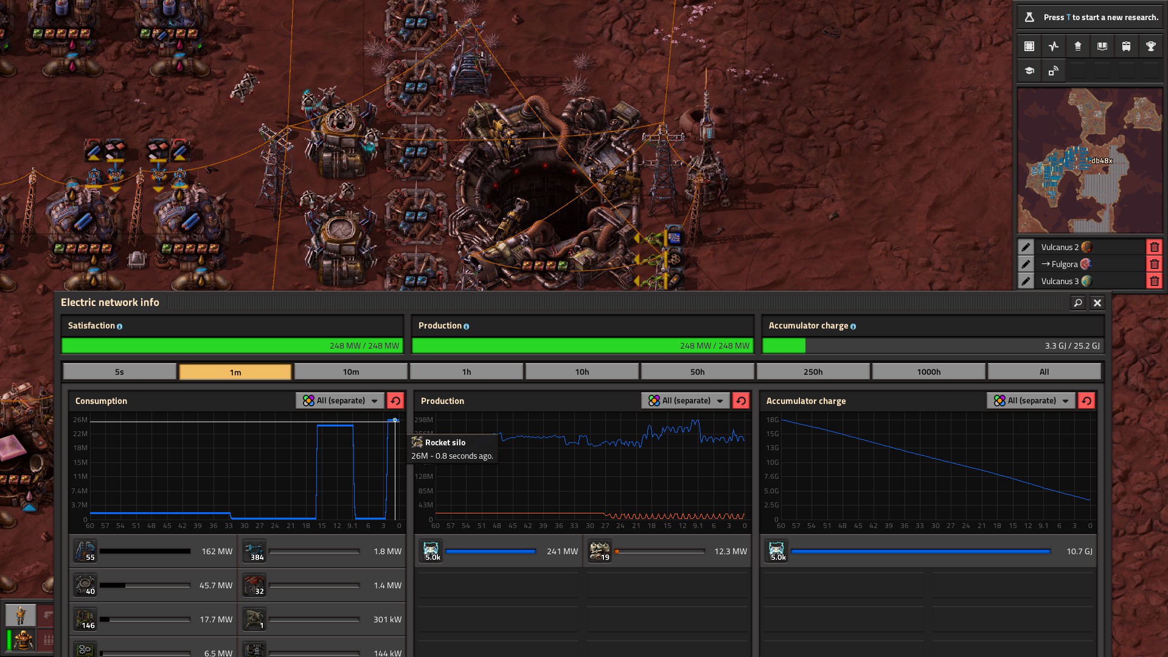Image resolution: width=1168 pixels, height=657 pixels.
Task: Select the 'All' time range button
Action: (x=1044, y=372)
